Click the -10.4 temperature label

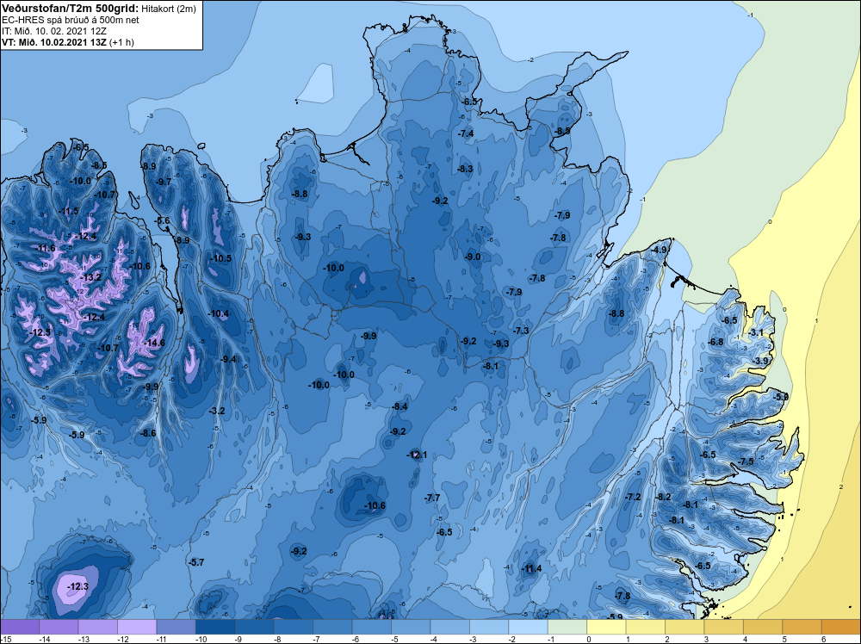[219, 313]
